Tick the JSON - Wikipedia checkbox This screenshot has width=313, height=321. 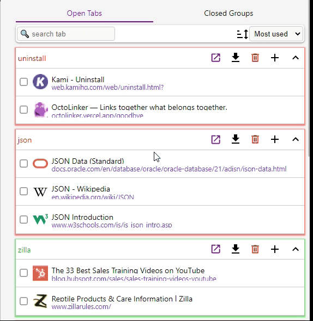[x=23, y=191]
